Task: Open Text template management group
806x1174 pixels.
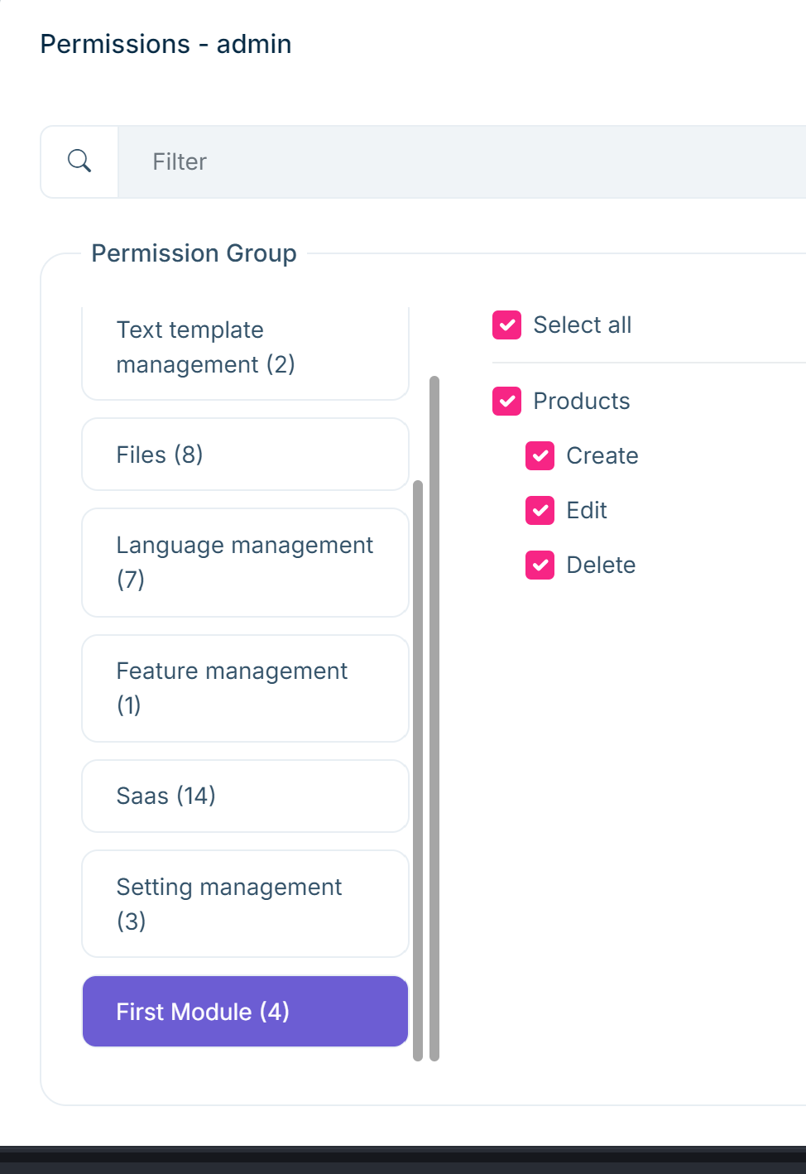Action: (245, 349)
